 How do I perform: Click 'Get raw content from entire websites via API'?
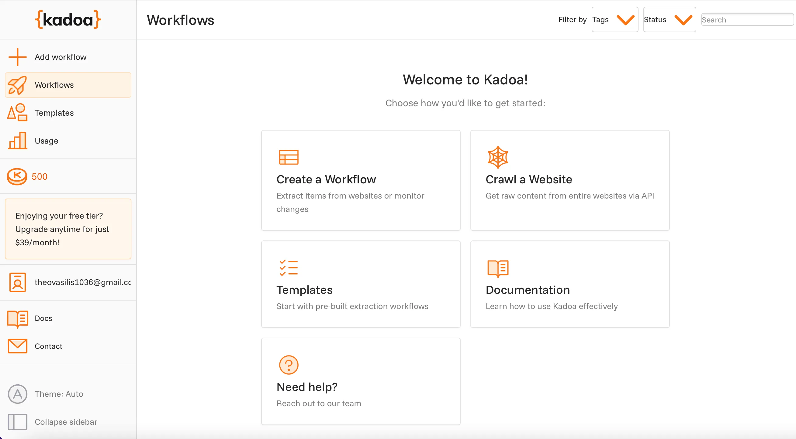pos(569,196)
